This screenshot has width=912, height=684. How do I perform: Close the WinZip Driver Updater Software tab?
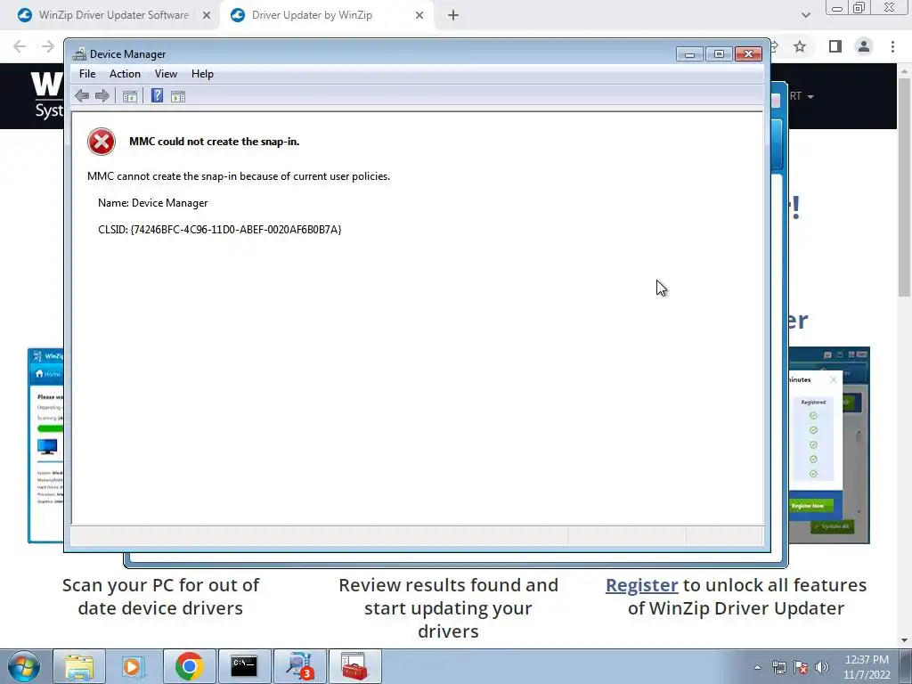(207, 15)
